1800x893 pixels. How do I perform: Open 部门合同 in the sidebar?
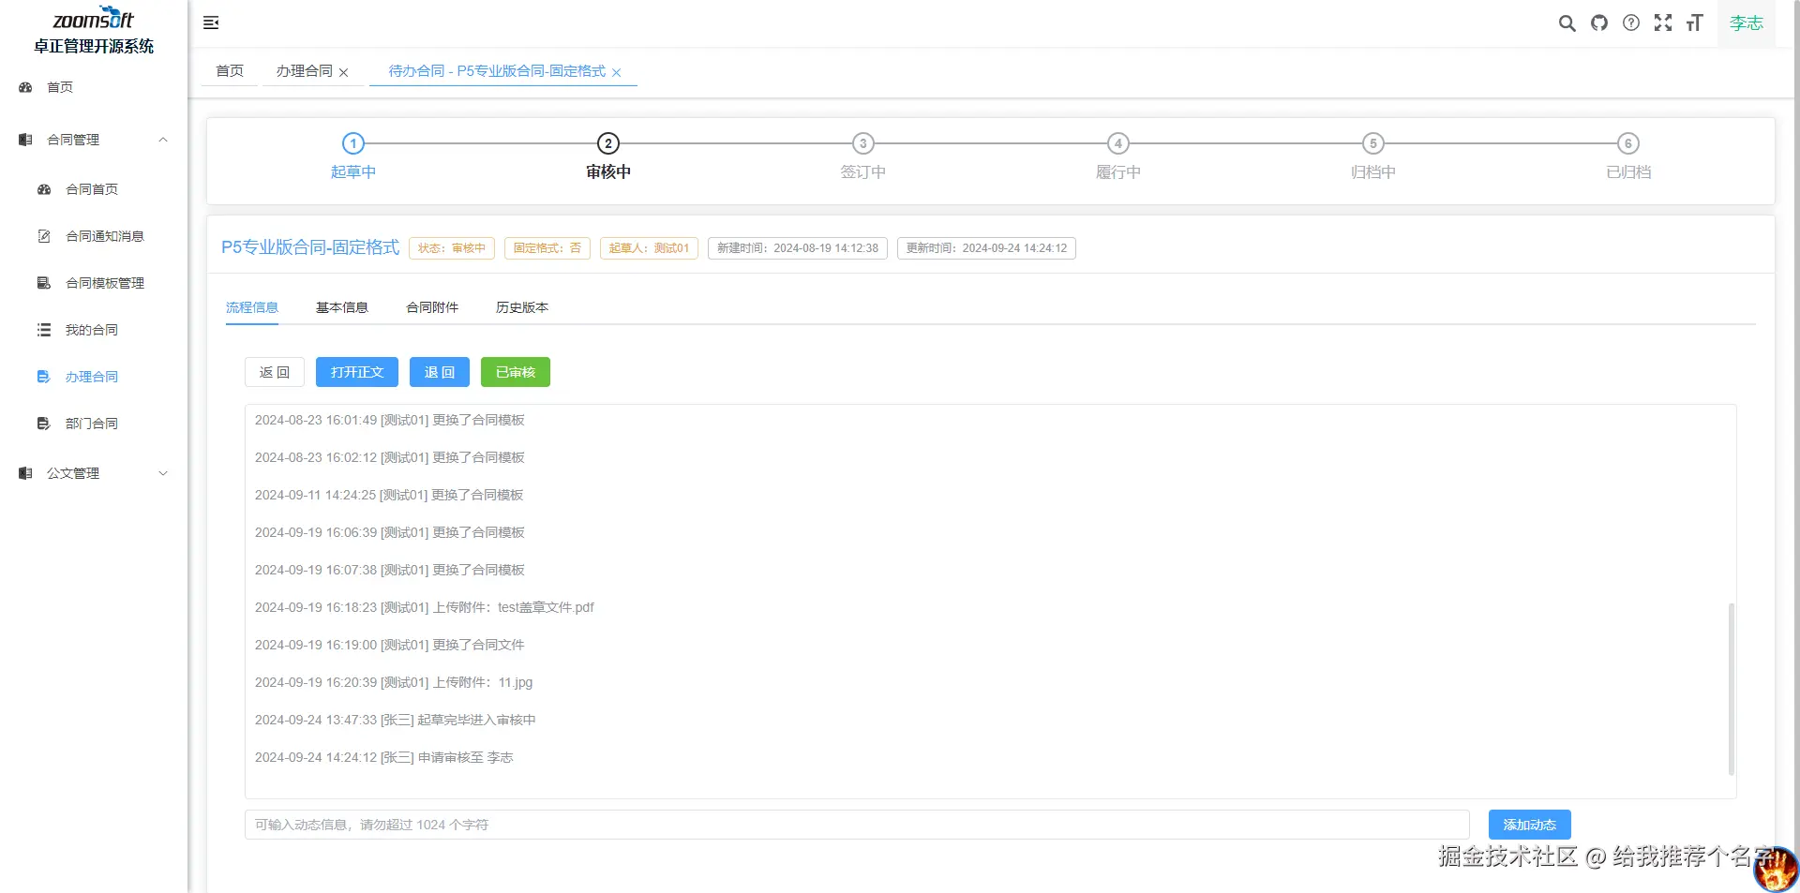[x=92, y=424]
